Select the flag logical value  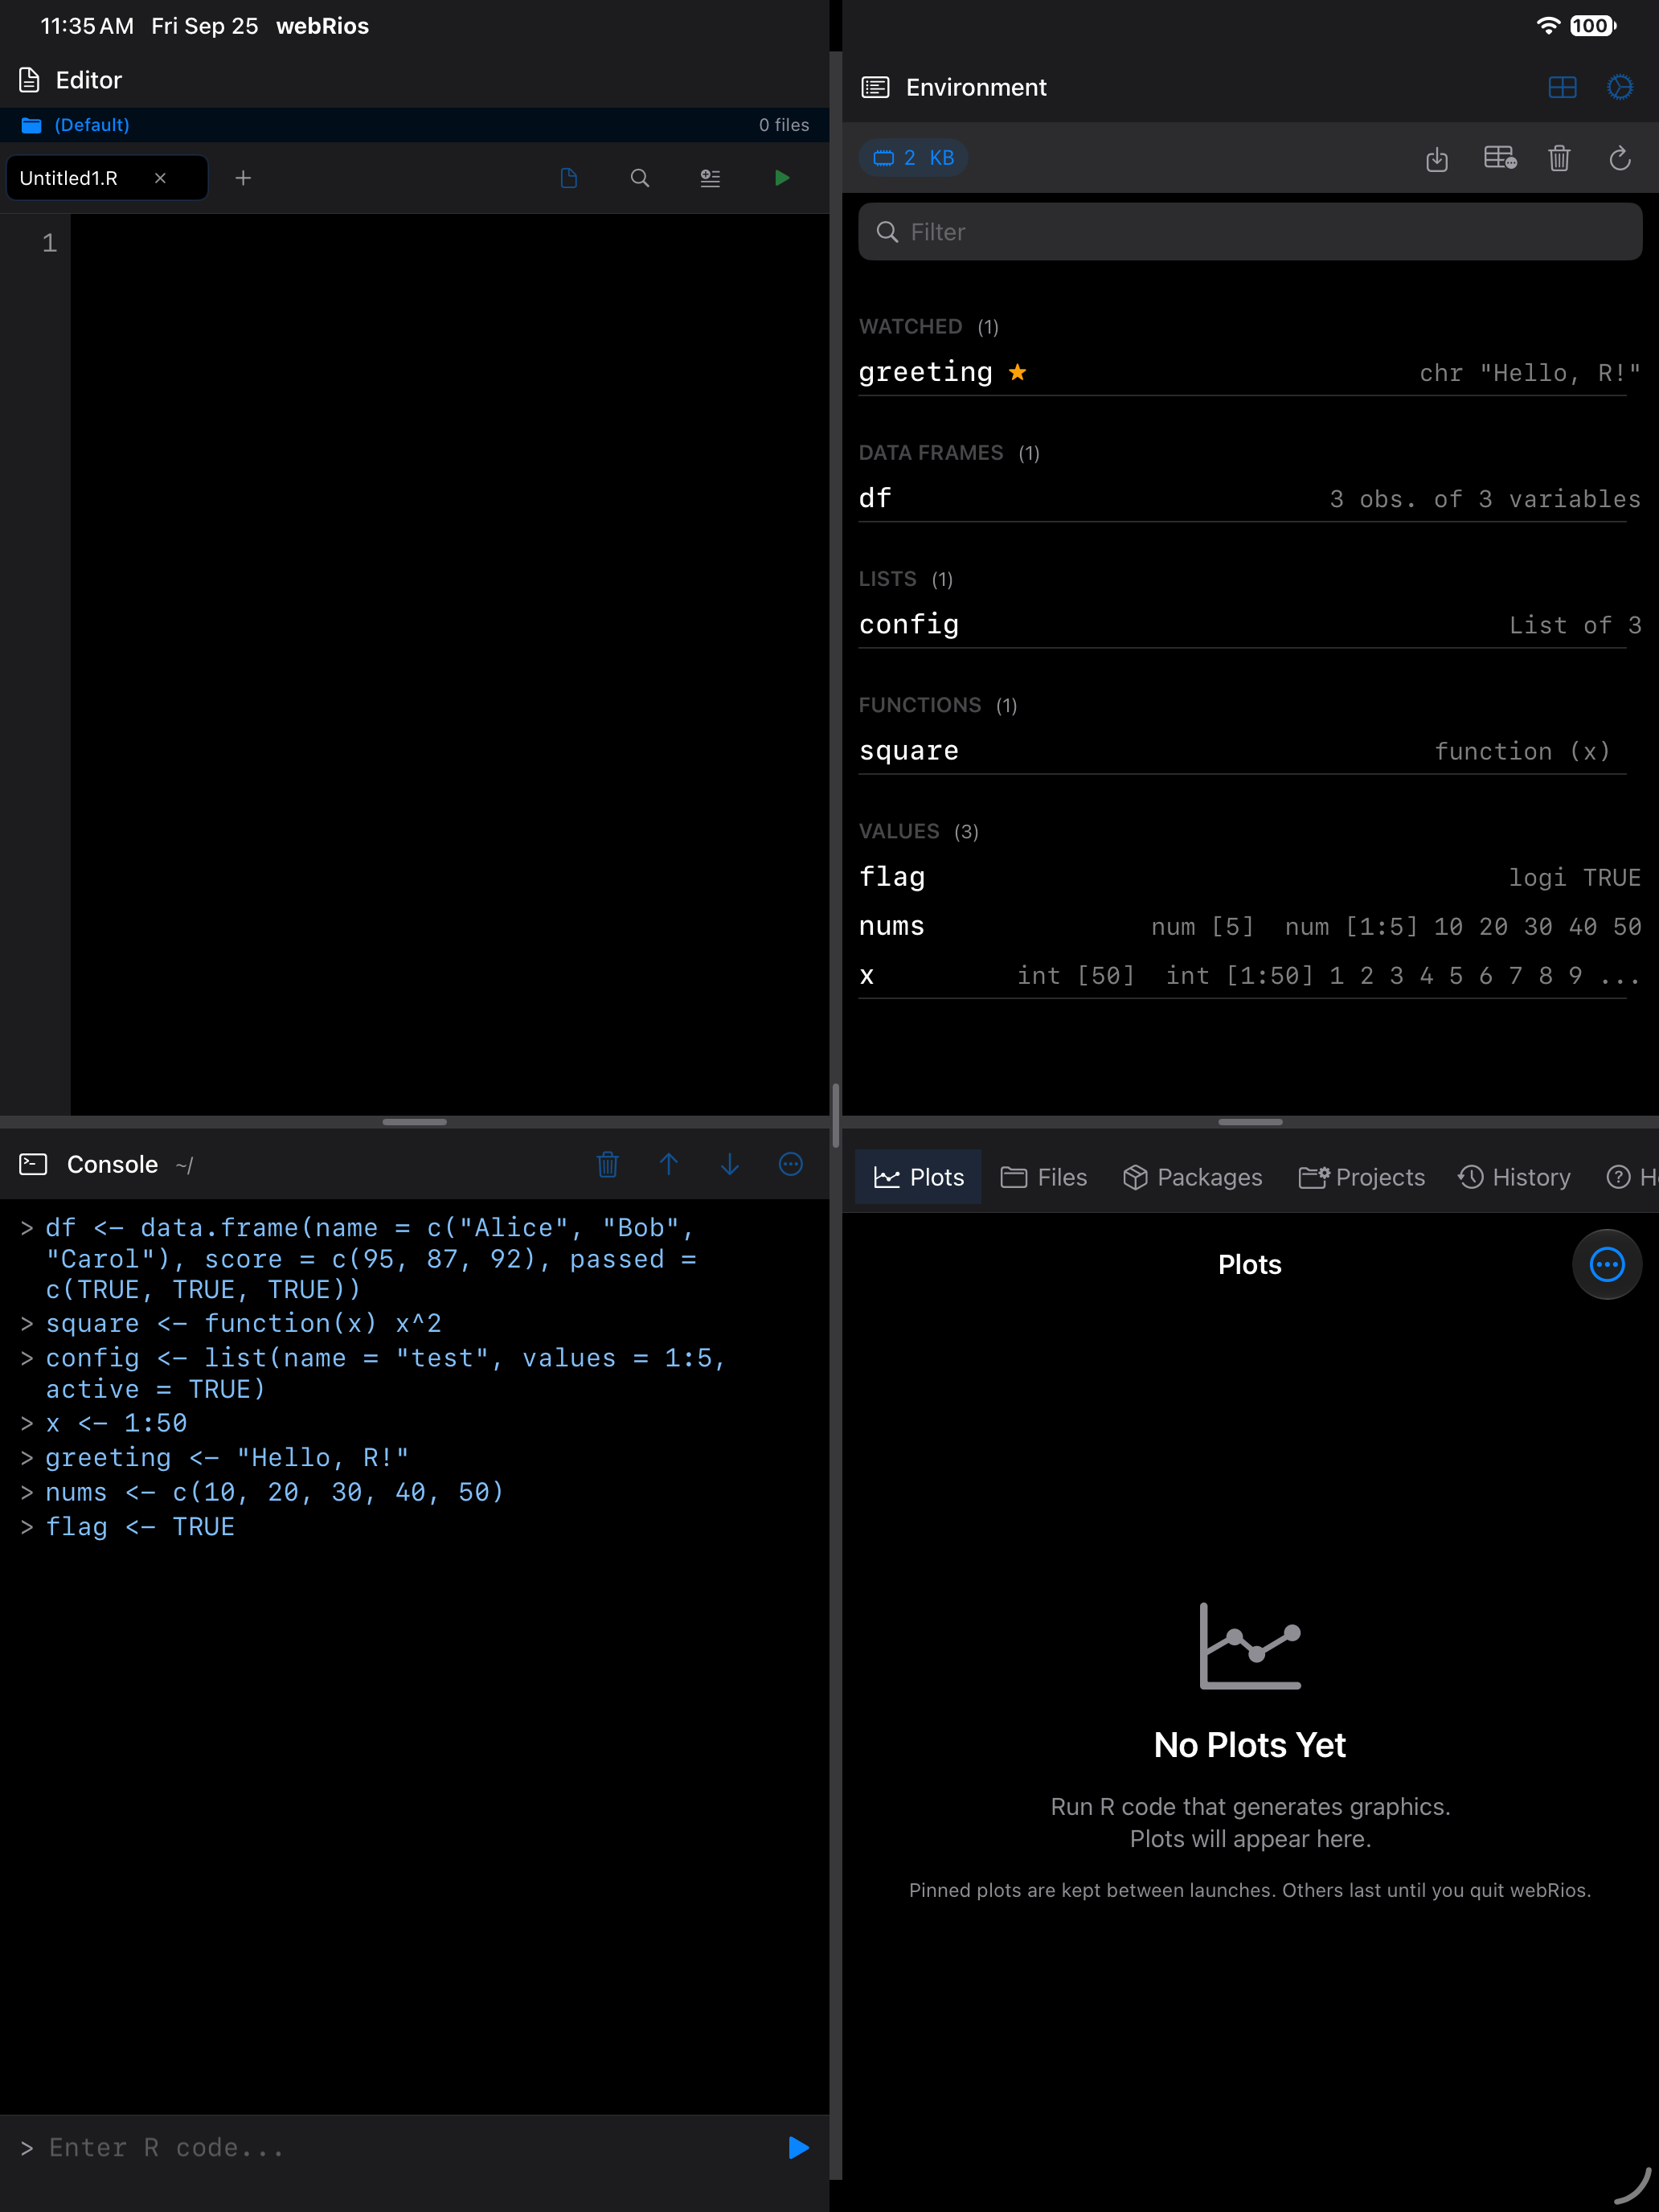click(x=1250, y=877)
